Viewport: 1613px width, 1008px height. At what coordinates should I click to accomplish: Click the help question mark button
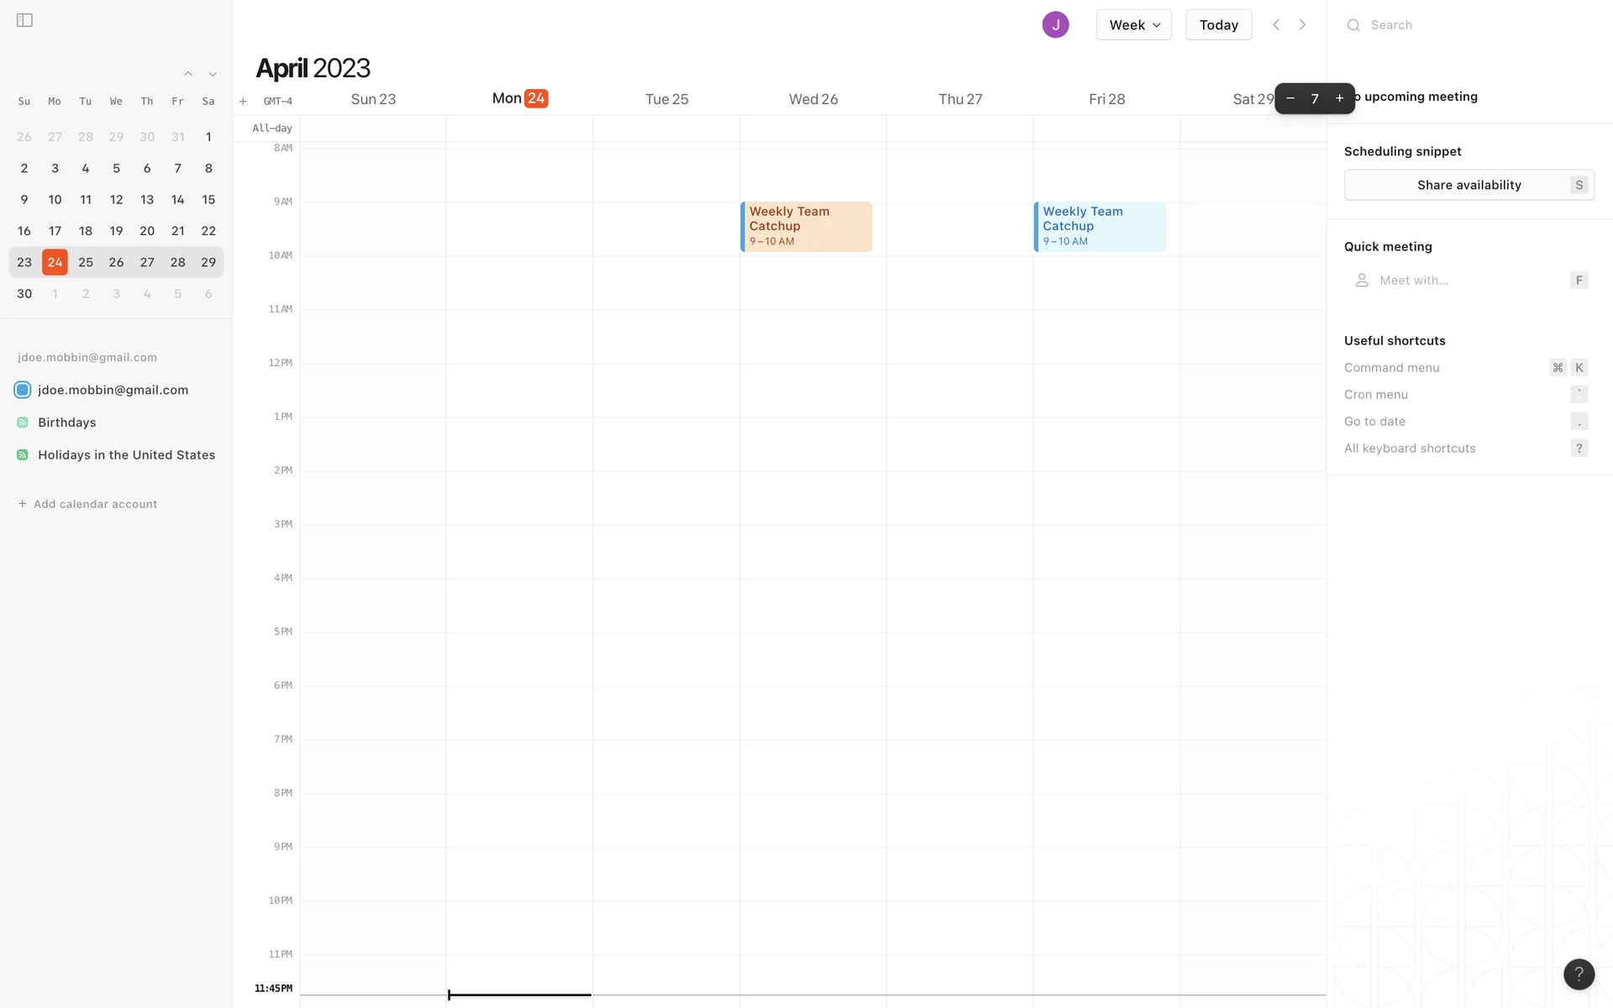1579,974
